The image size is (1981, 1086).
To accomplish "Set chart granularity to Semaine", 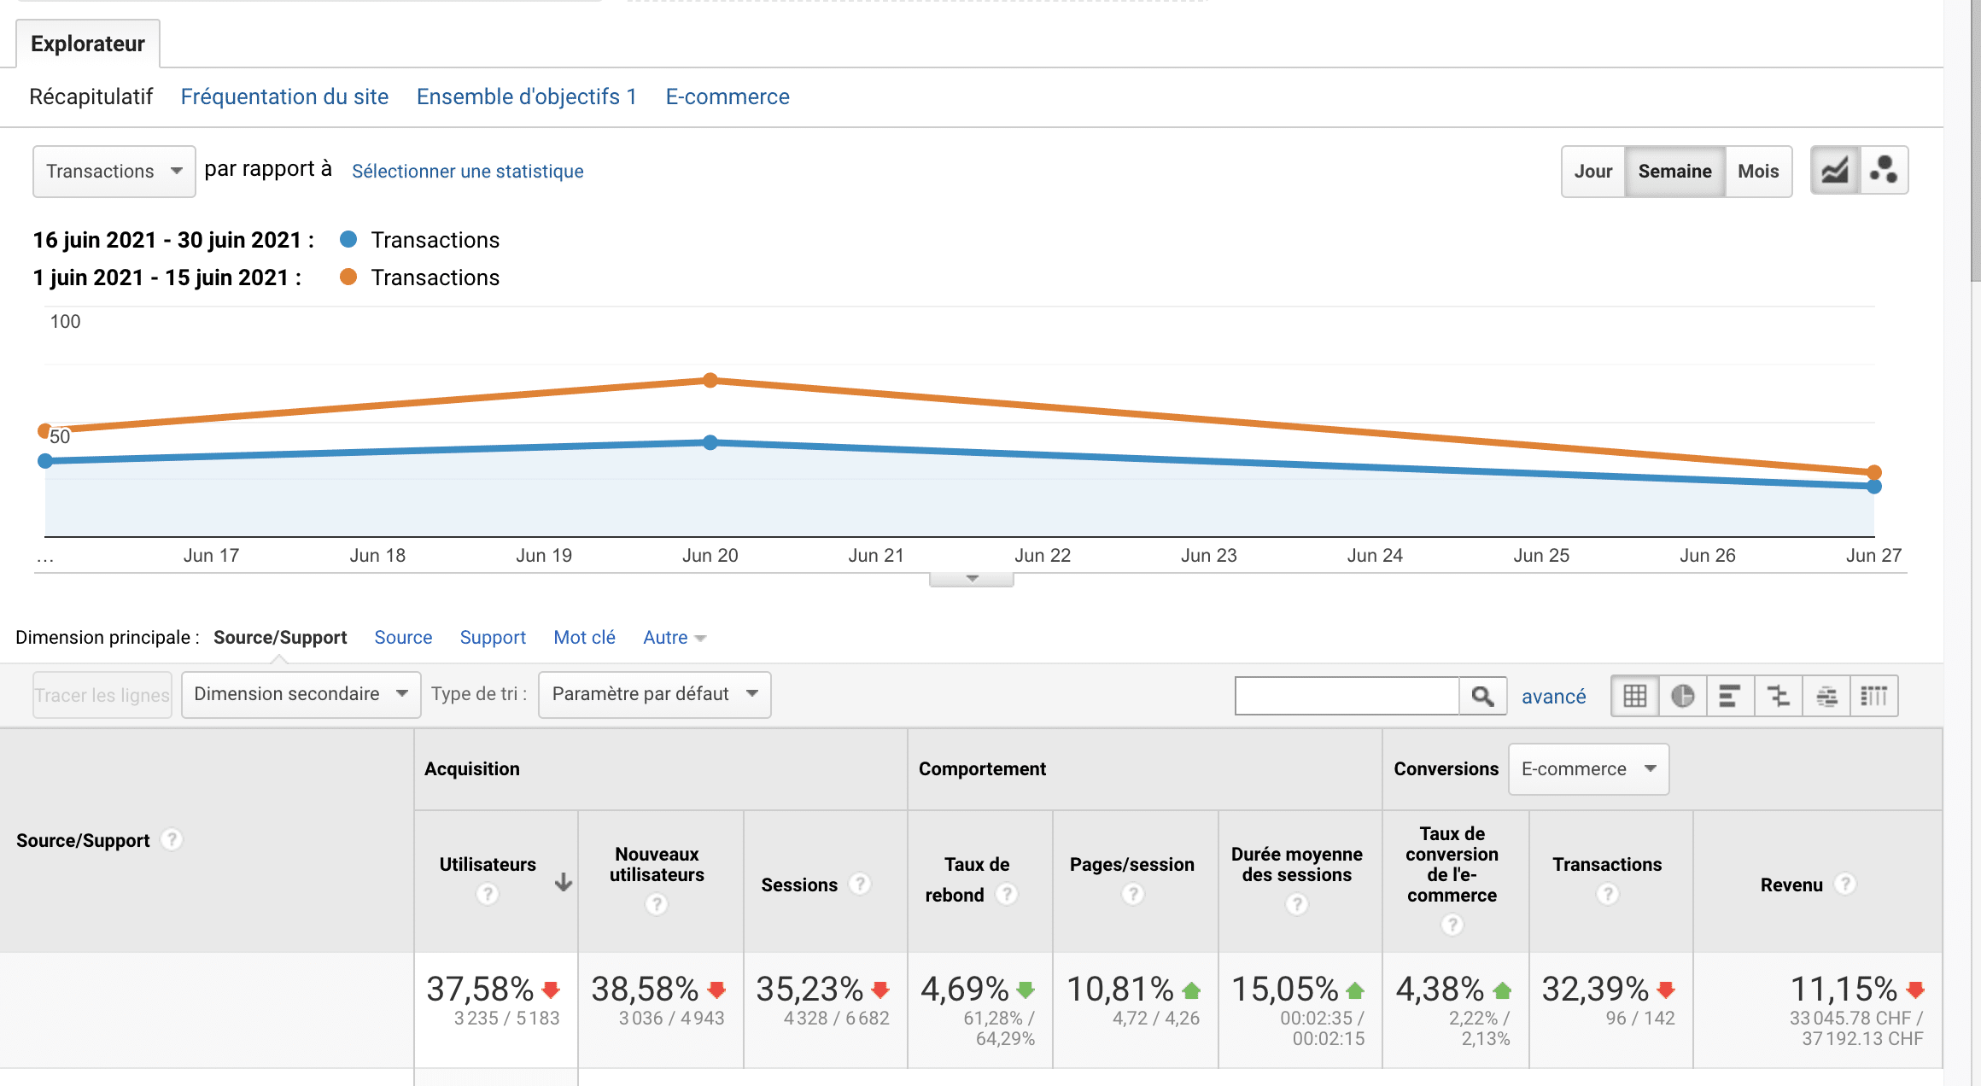I will click(1674, 171).
